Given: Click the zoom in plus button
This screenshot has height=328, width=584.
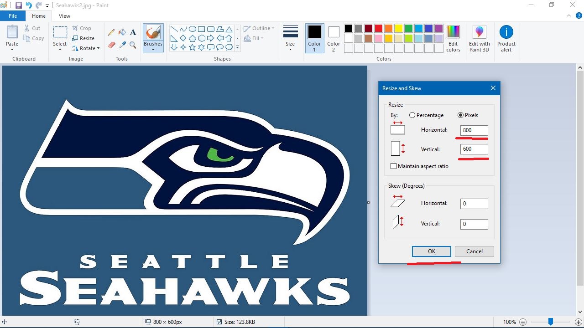Looking at the screenshot, I should pos(578,322).
